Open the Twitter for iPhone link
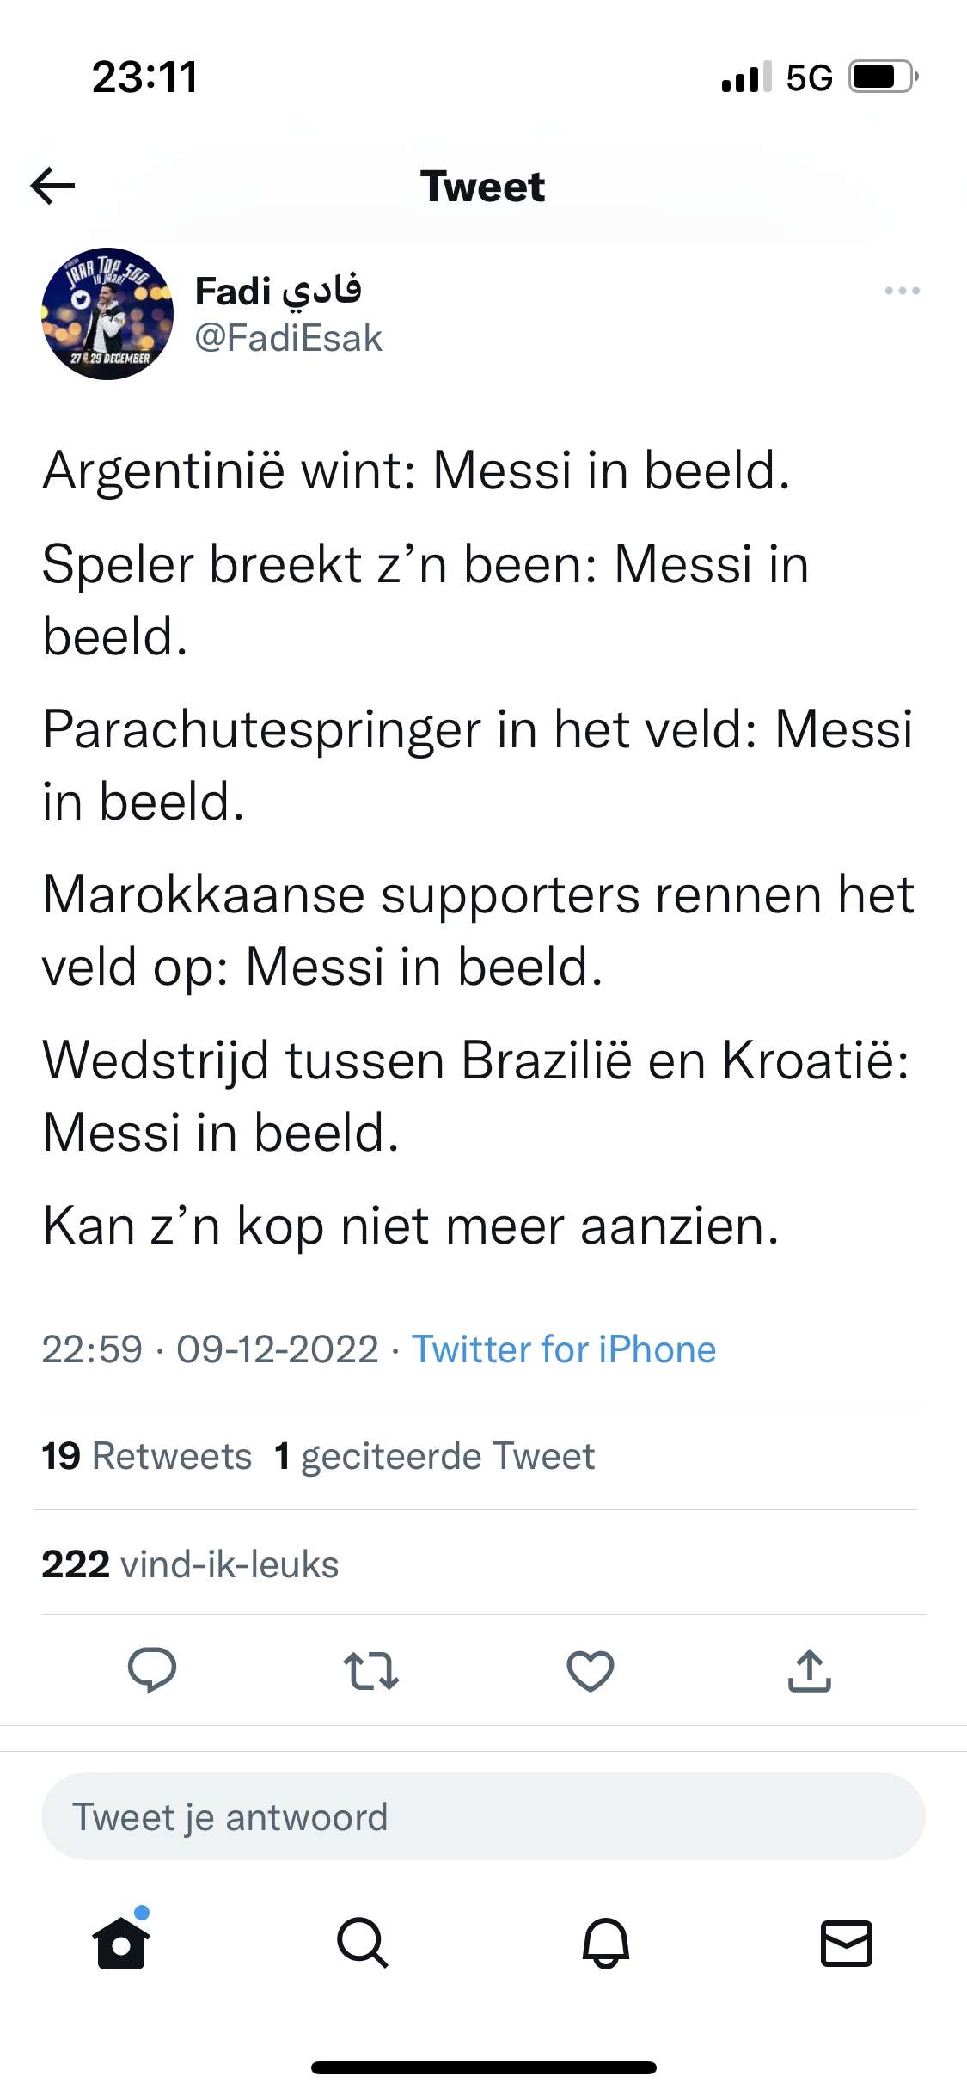 point(563,1349)
